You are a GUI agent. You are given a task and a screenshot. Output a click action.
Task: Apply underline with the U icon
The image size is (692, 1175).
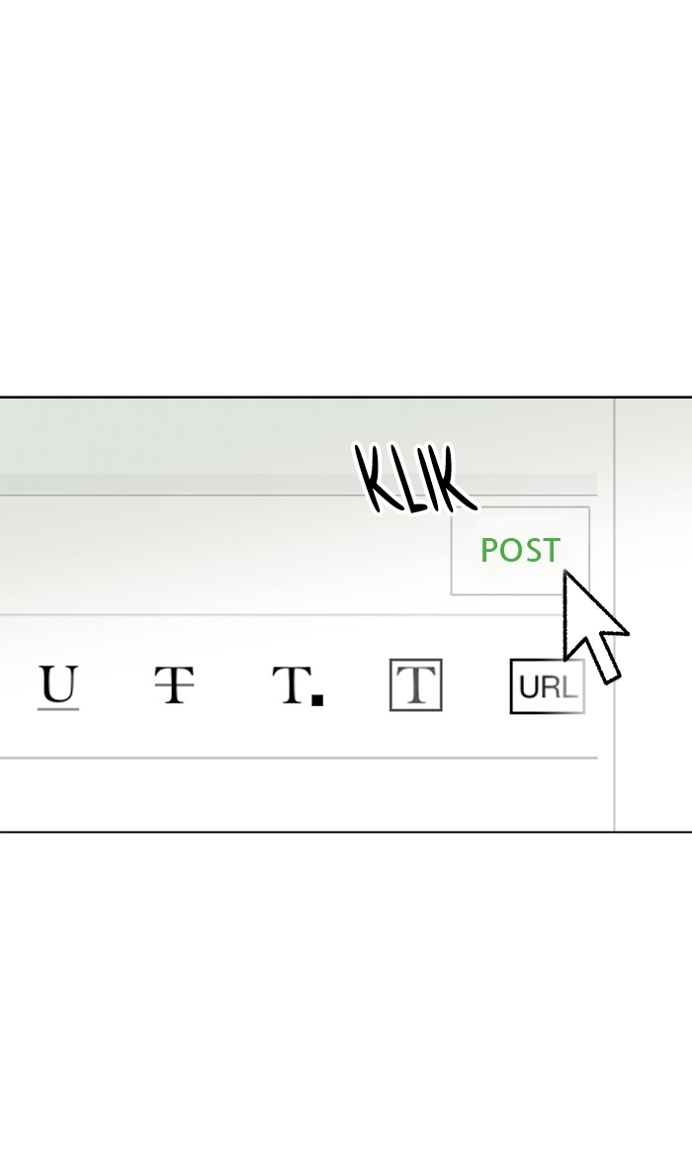click(58, 687)
